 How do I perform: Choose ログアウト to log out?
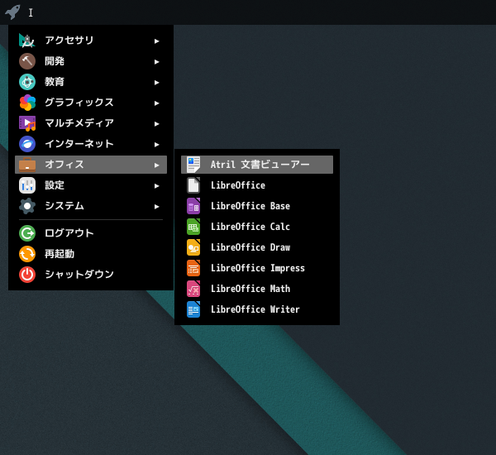tap(91, 233)
